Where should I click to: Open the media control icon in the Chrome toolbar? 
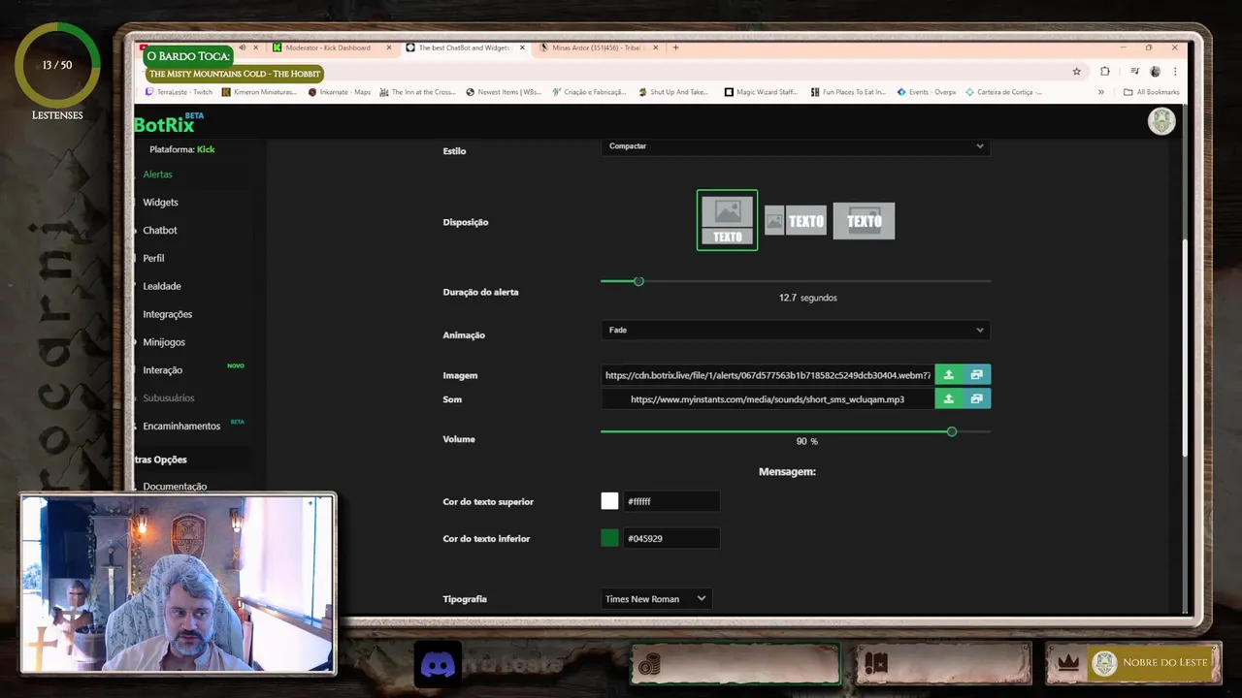tap(1134, 72)
